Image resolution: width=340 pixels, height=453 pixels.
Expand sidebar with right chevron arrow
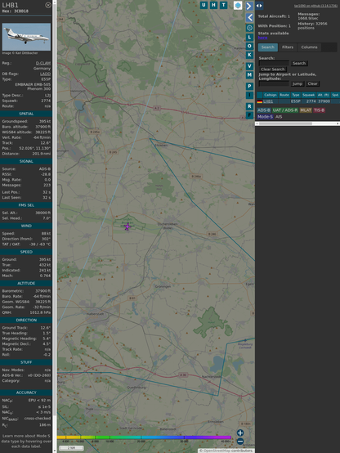coord(249,6)
